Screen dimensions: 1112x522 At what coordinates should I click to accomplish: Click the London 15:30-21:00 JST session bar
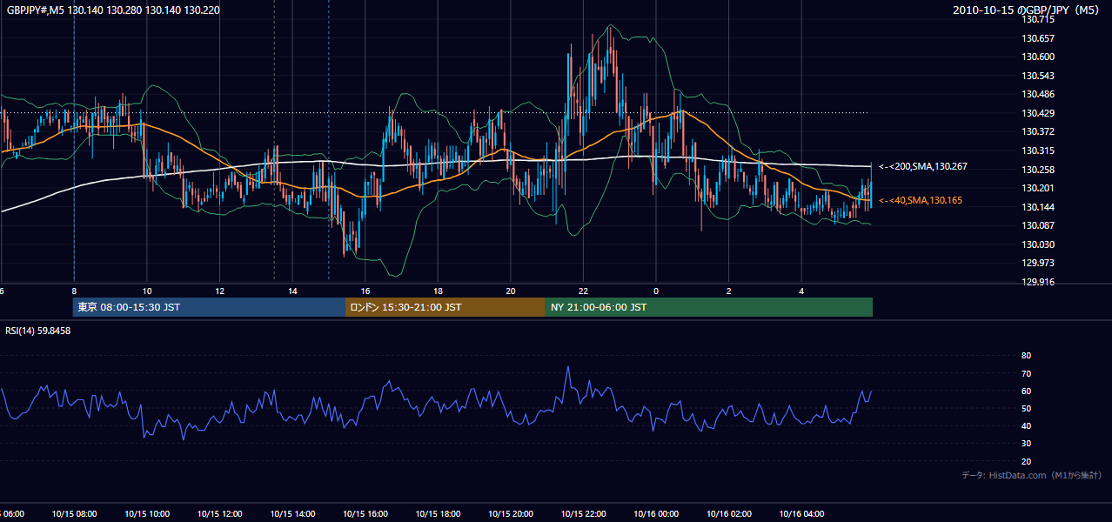pyautogui.click(x=445, y=307)
